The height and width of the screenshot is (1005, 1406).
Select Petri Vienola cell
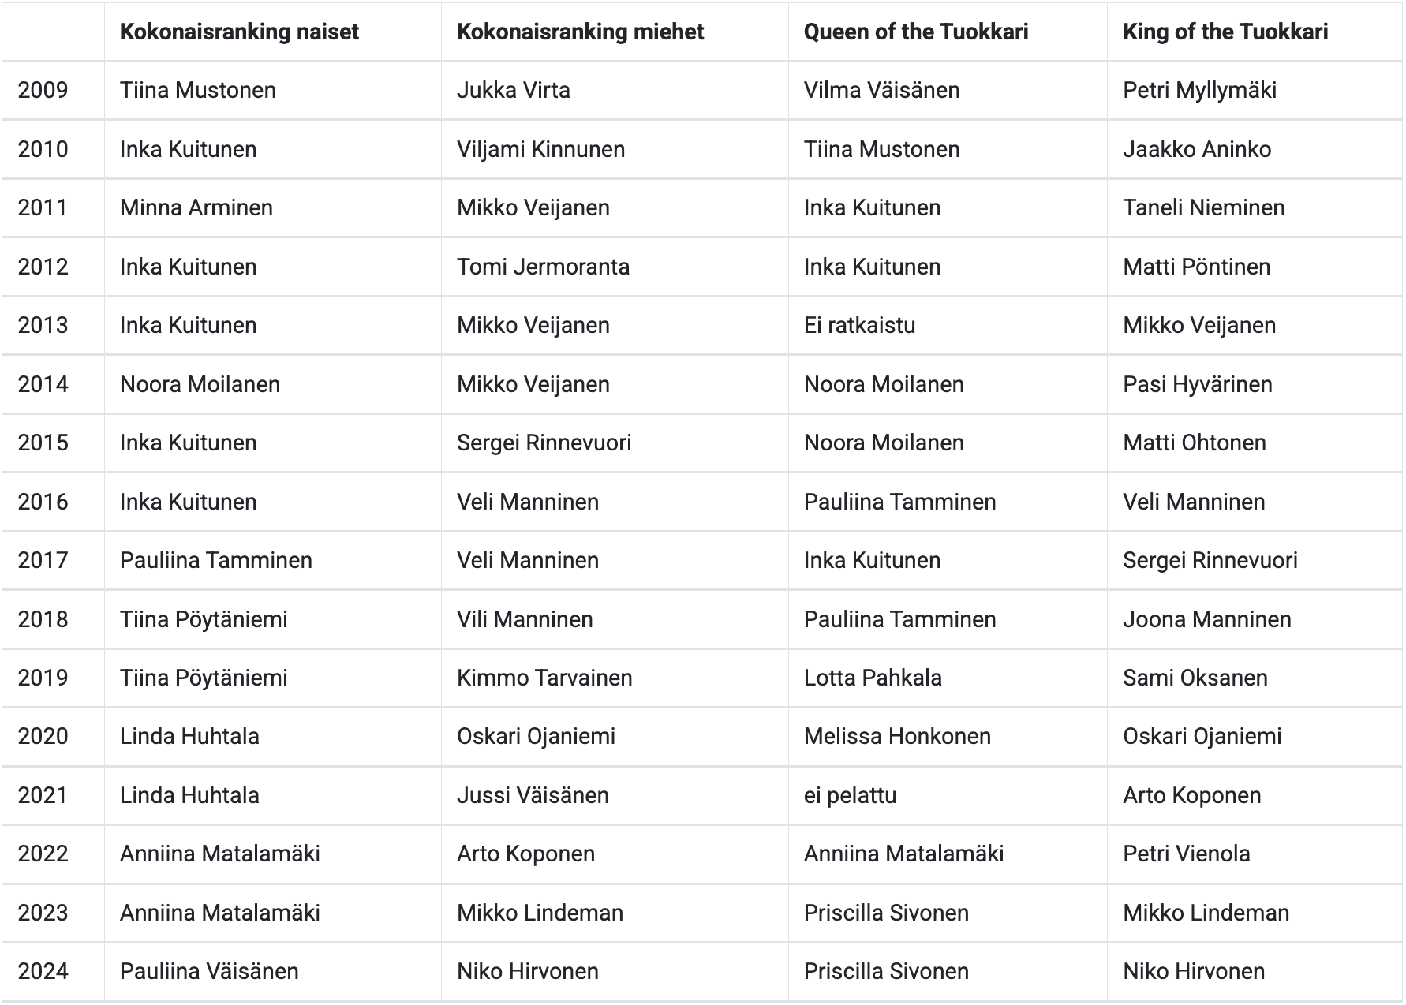coord(1186,854)
